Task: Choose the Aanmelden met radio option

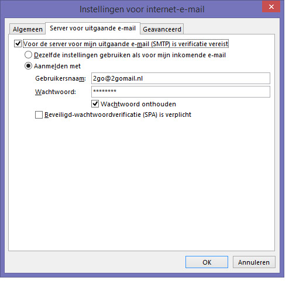Action: (x=28, y=66)
